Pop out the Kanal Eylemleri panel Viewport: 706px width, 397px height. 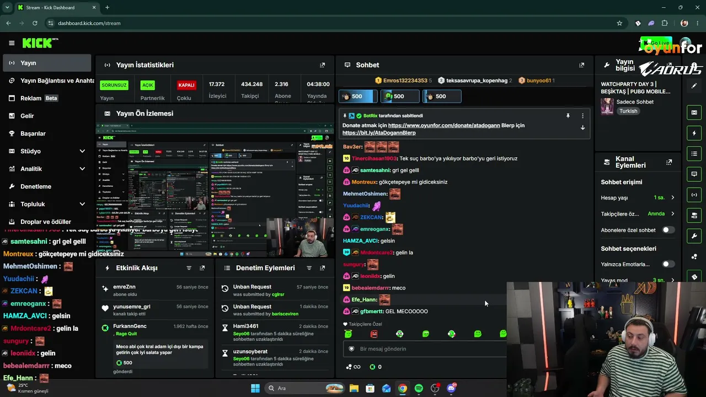(x=669, y=162)
